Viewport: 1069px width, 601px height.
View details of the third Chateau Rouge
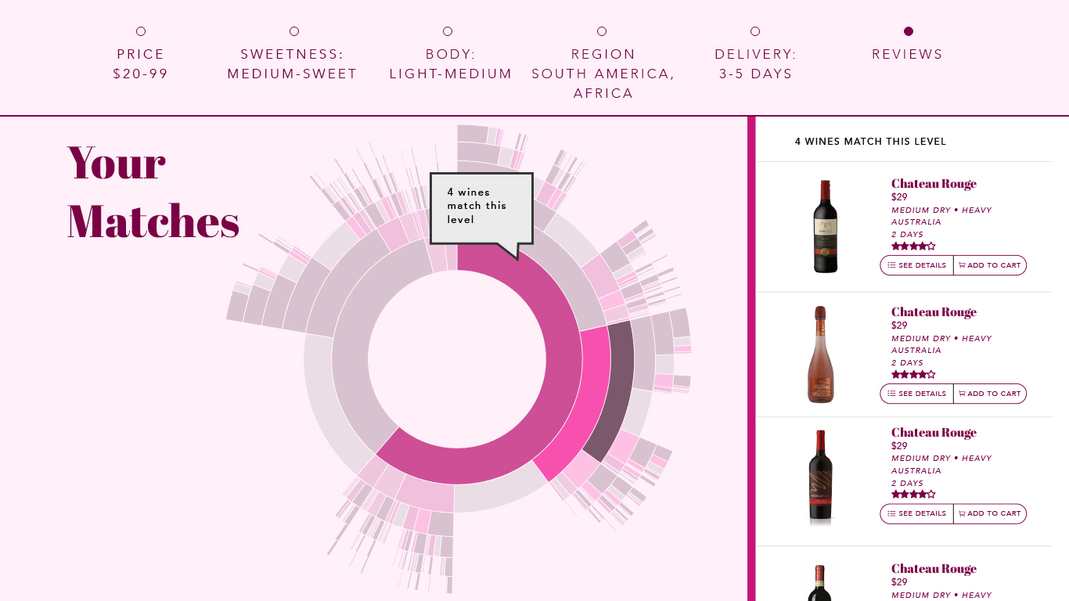917,513
